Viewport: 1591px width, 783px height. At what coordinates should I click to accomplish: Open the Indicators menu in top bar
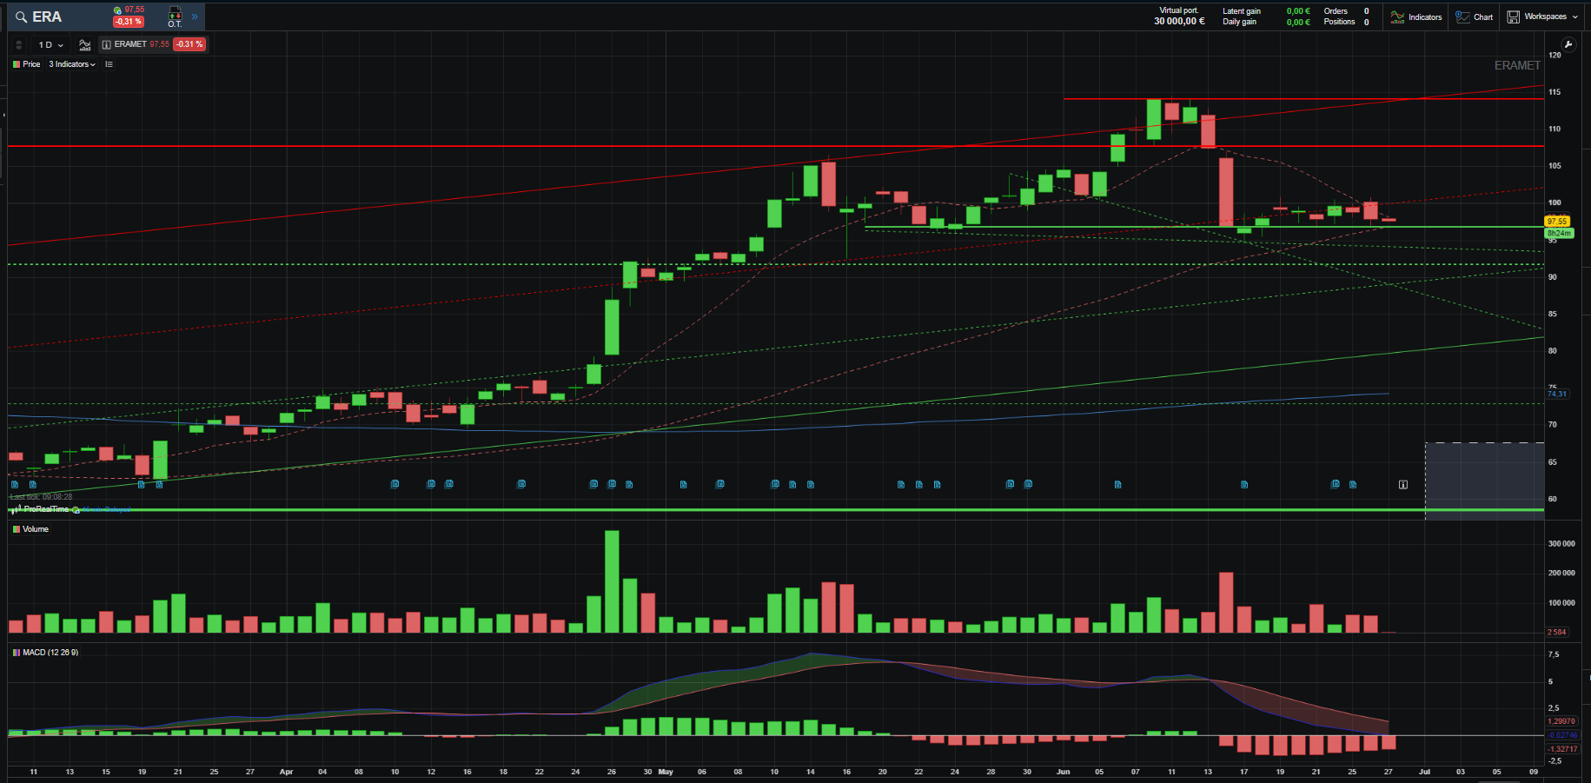[x=1416, y=17]
